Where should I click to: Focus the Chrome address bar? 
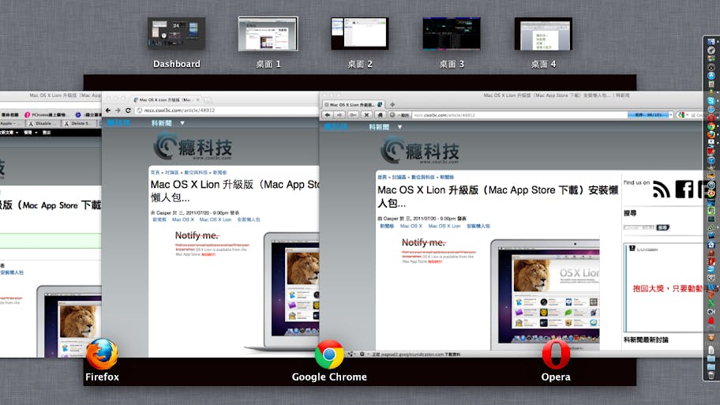click(x=227, y=111)
